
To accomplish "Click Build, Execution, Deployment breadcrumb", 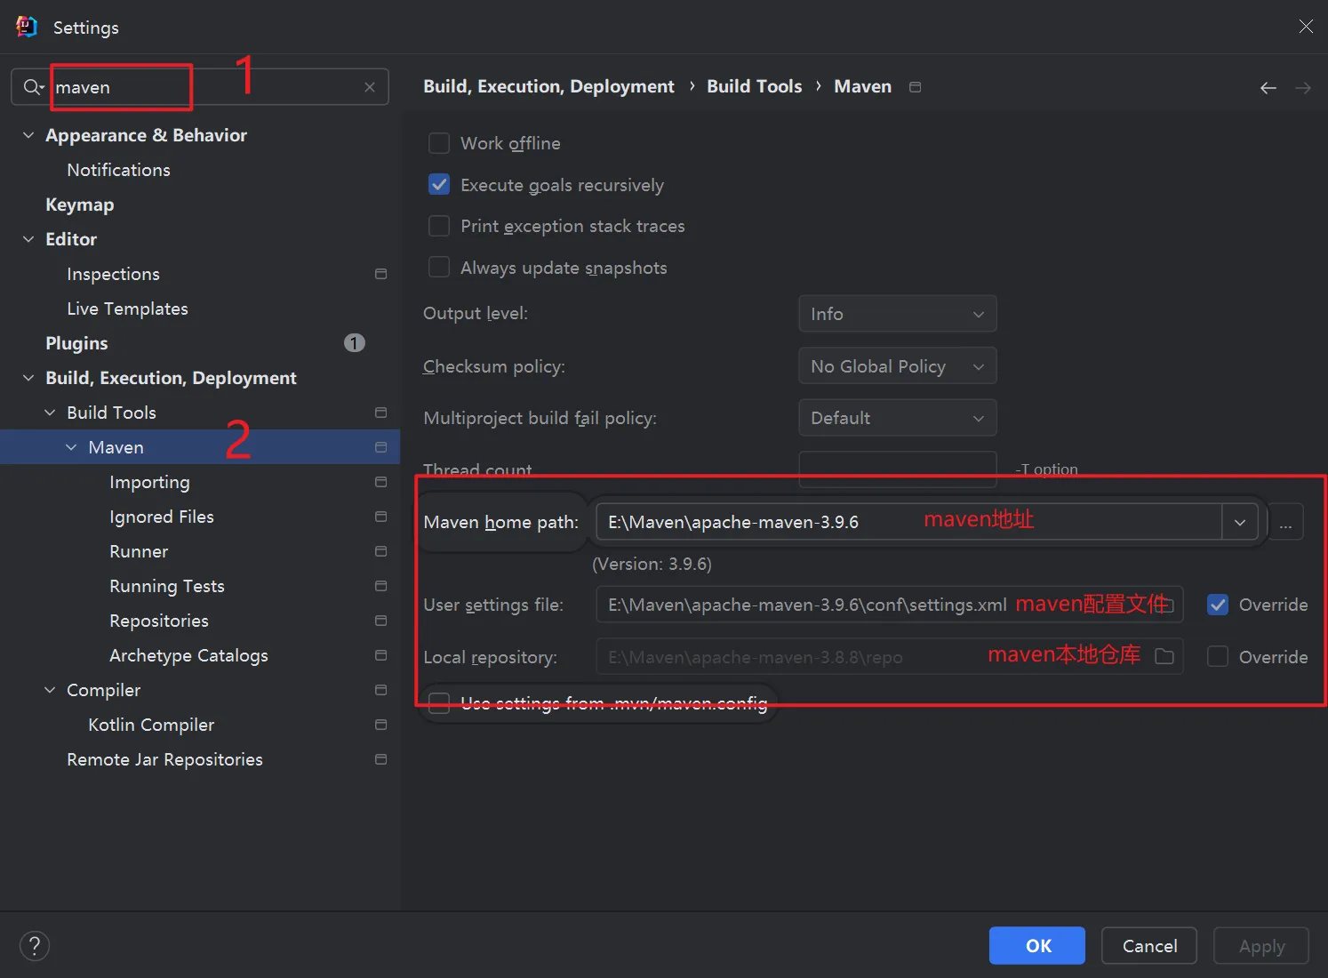I will 548,86.
